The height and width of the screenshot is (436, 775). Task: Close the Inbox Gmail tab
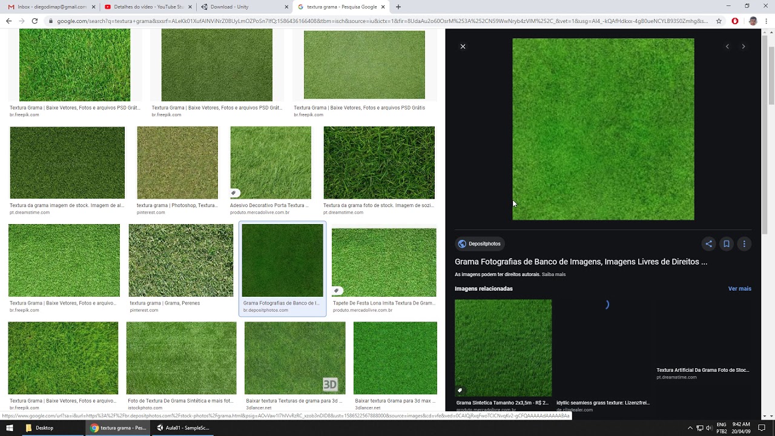tap(93, 7)
